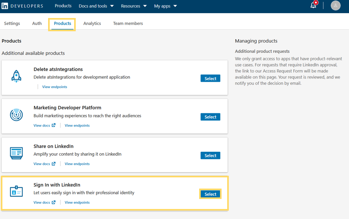This screenshot has width=349, height=219.
Task: Switch to the Settings tab
Action: [x=12, y=23]
